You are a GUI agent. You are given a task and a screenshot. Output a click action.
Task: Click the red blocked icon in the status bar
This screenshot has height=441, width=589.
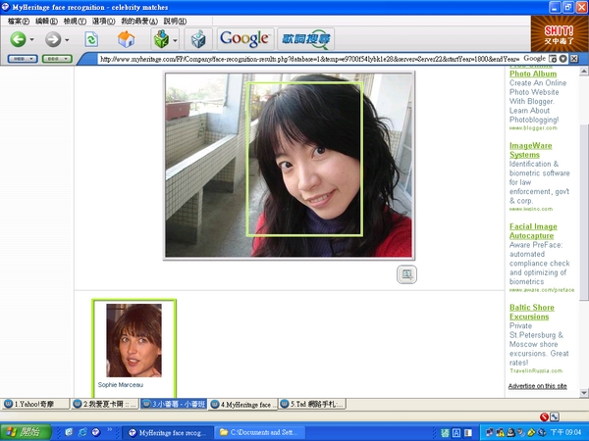(544, 416)
